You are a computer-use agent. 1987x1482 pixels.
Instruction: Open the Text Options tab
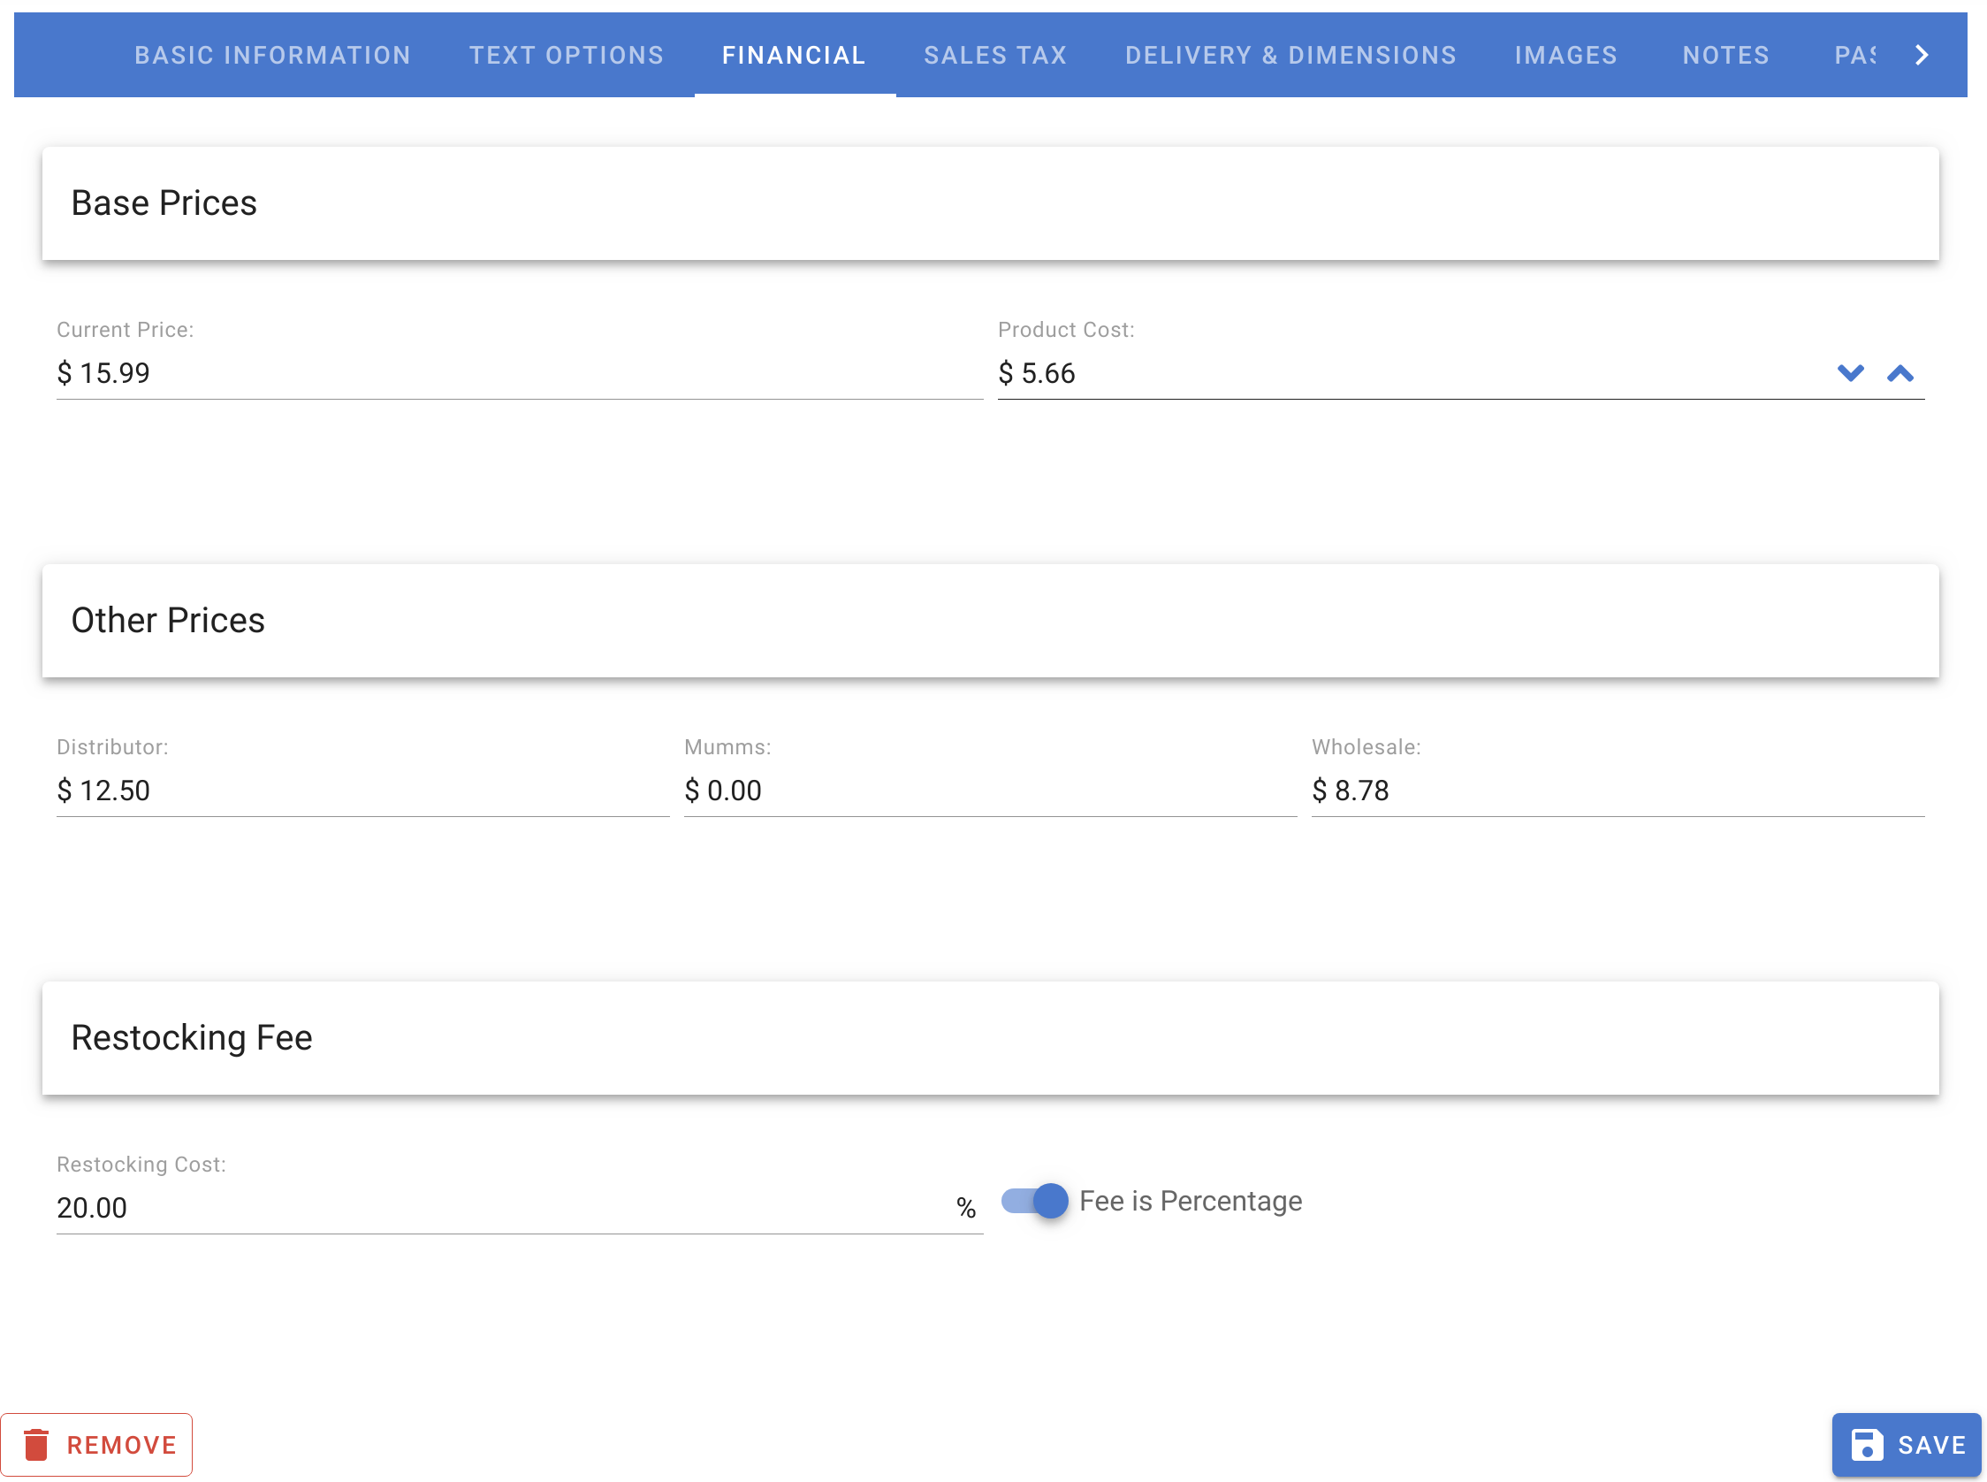click(x=566, y=55)
